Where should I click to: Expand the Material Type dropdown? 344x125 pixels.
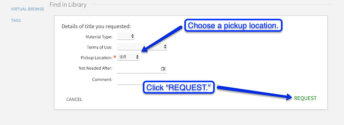[126, 36]
